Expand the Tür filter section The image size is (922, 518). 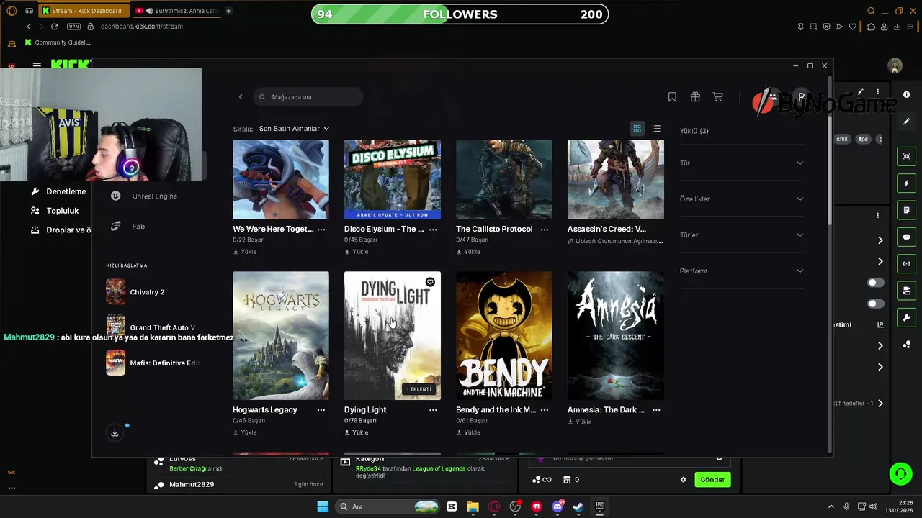[741, 163]
